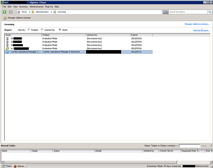Close the Recent Tasks panel with X
Viewport: 213px width, 168px height.
coord(211,145)
